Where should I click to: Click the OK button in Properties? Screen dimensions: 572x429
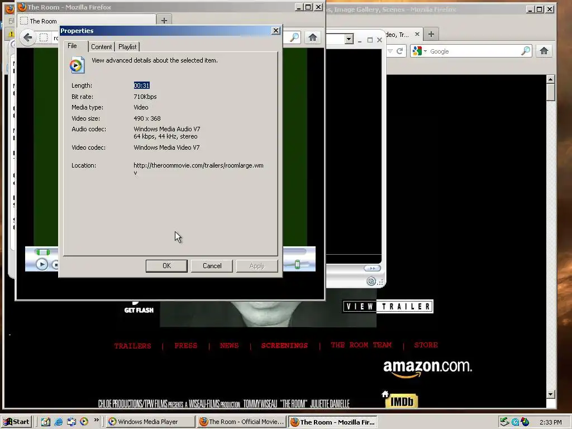pos(166,266)
